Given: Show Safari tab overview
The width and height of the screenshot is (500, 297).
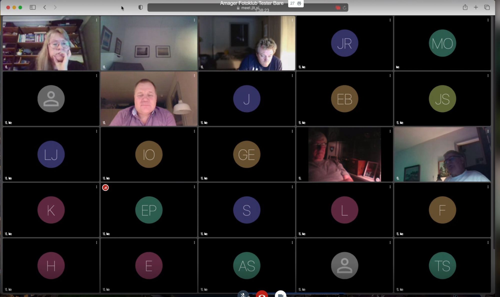Looking at the screenshot, I should coord(487,7).
